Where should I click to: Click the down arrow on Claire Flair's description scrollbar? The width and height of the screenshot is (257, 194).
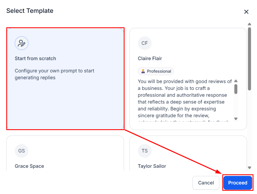coord(235,119)
